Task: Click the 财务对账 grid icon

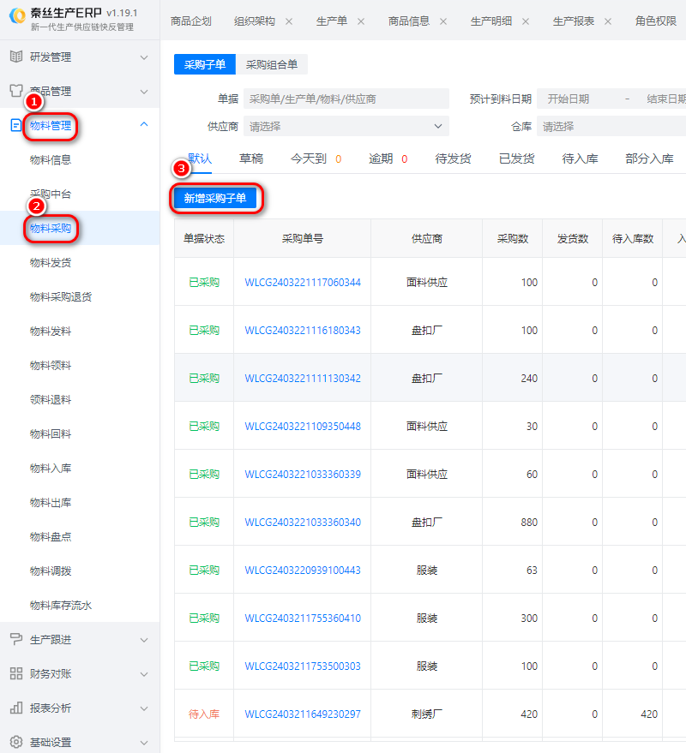Action: 15,674
